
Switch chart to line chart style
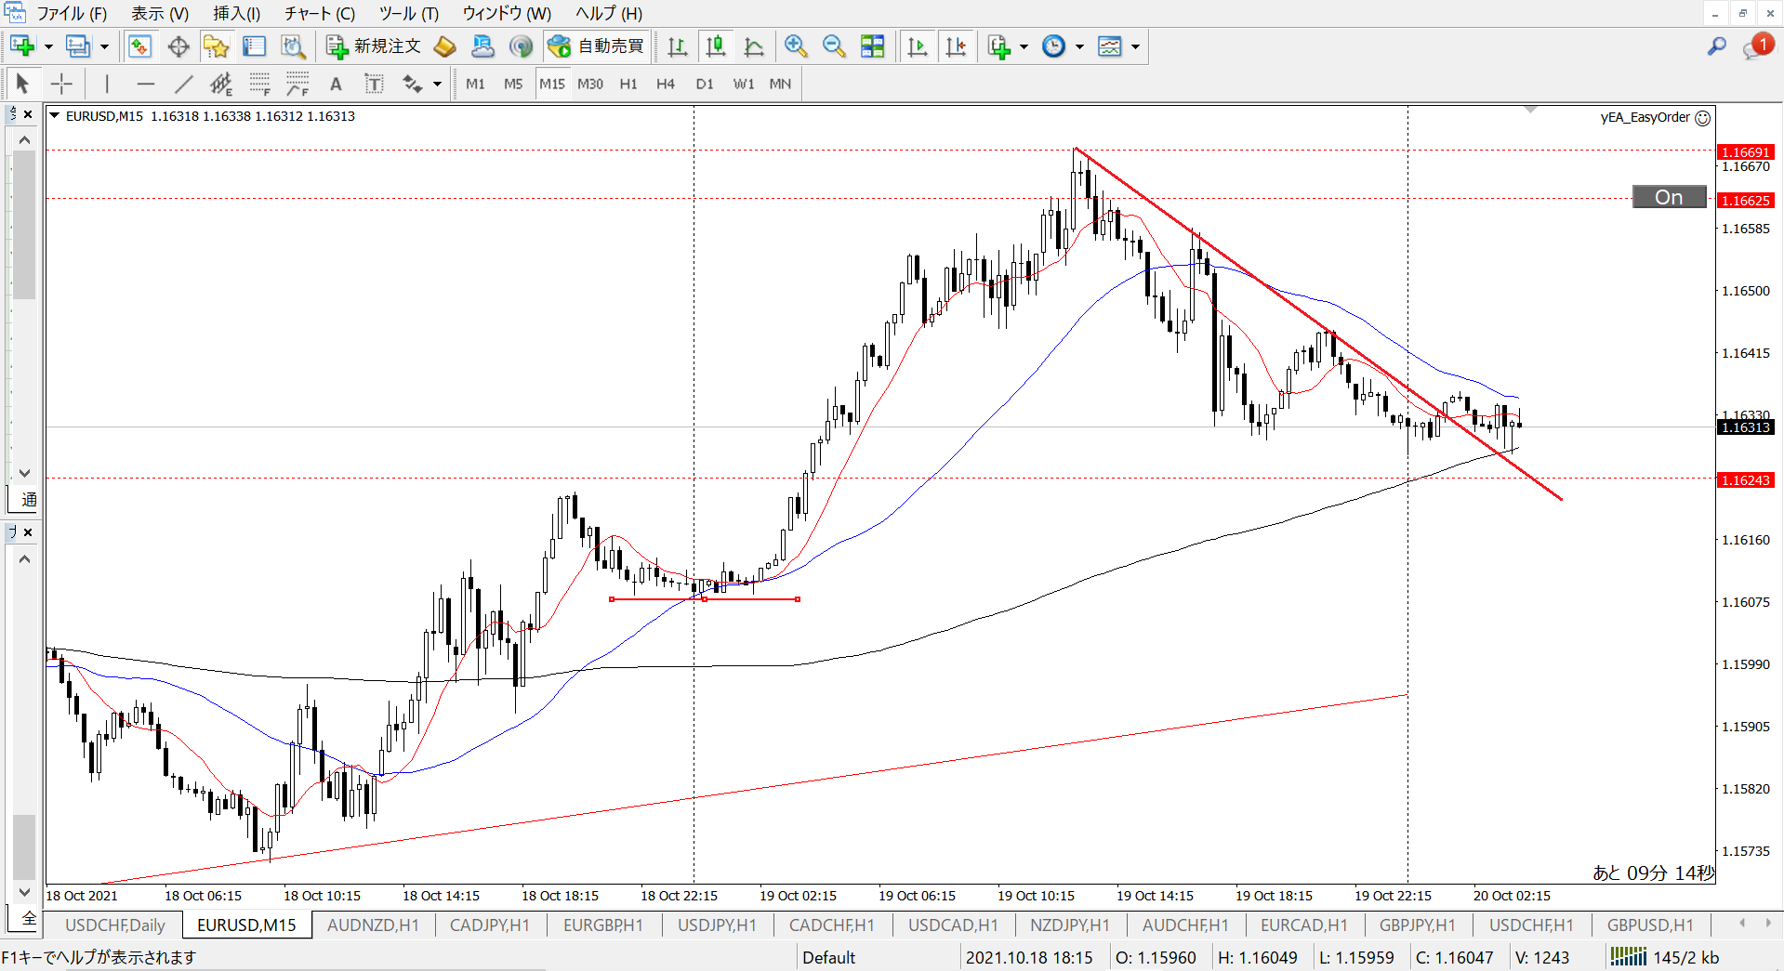pos(754,46)
